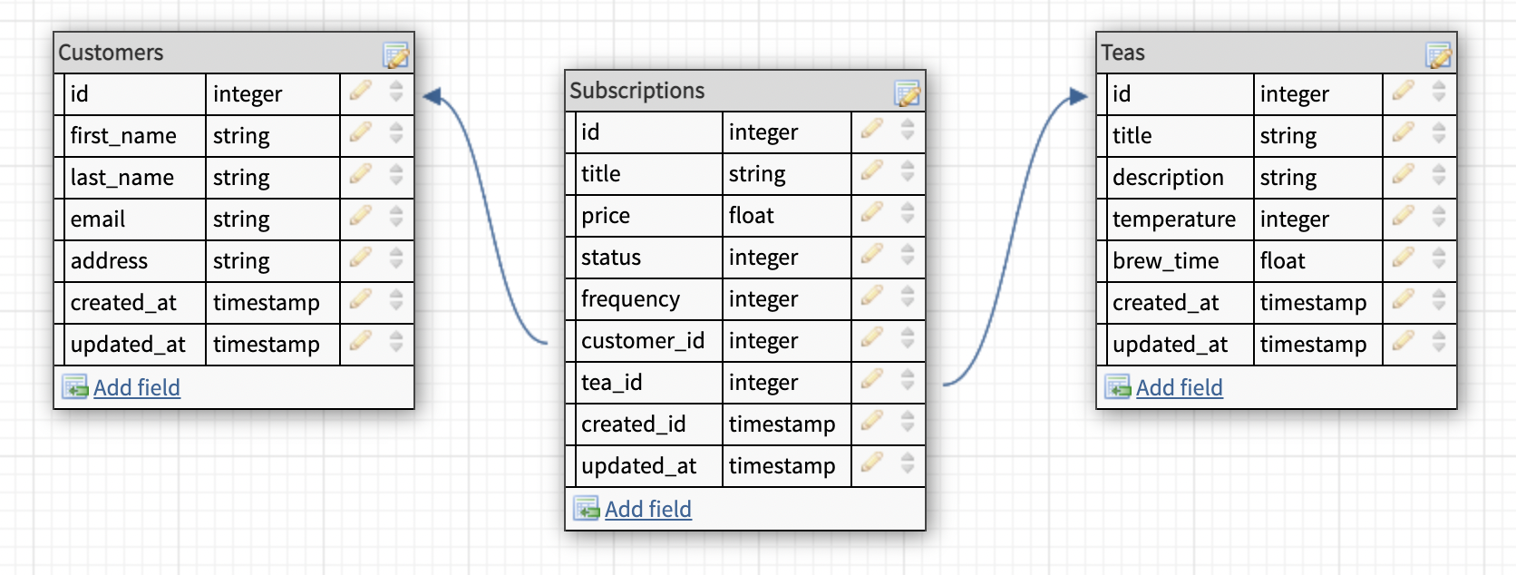Reorder the Teas updated_at field arrows
Viewport: 1516px width, 575px height.
coord(1439,341)
